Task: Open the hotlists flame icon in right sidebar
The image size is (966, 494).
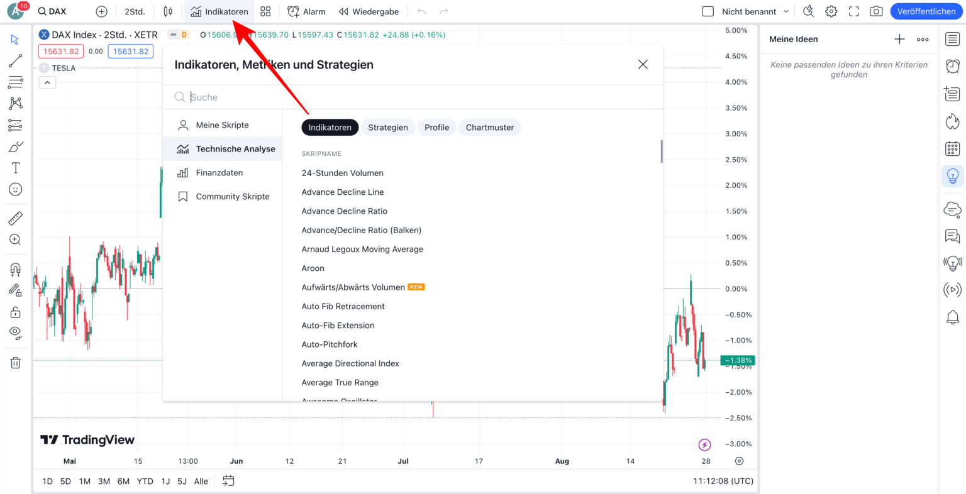Action: 952,121
